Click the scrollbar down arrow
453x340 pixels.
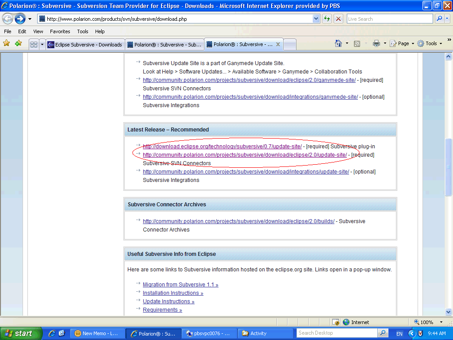[x=449, y=312]
